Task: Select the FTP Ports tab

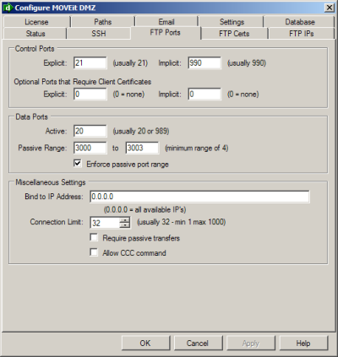Action: point(166,33)
